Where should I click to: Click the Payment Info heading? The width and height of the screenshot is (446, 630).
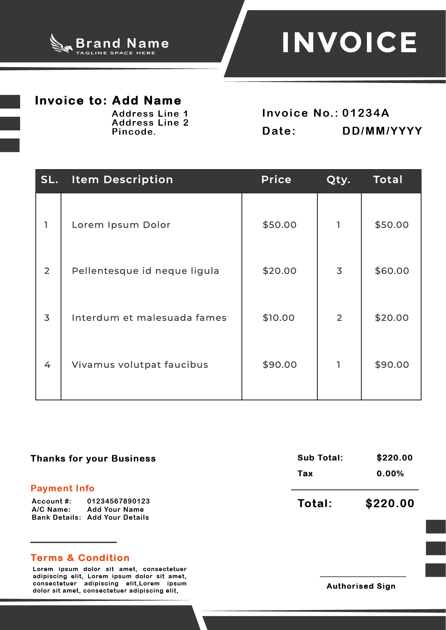pyautogui.click(x=63, y=488)
